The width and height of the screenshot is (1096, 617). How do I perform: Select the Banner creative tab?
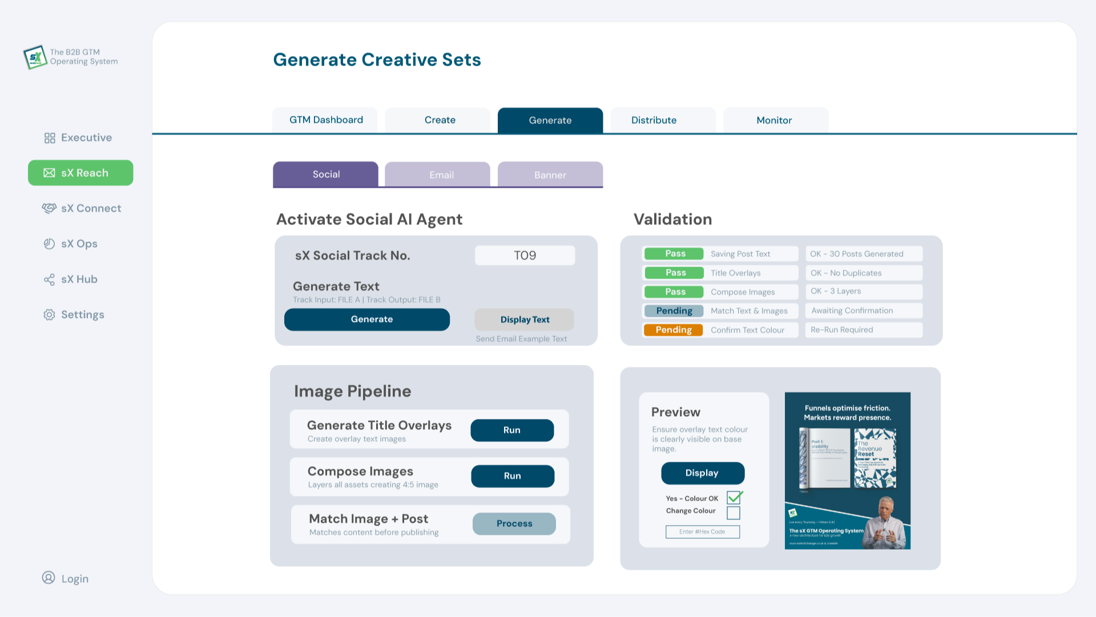[x=550, y=175]
